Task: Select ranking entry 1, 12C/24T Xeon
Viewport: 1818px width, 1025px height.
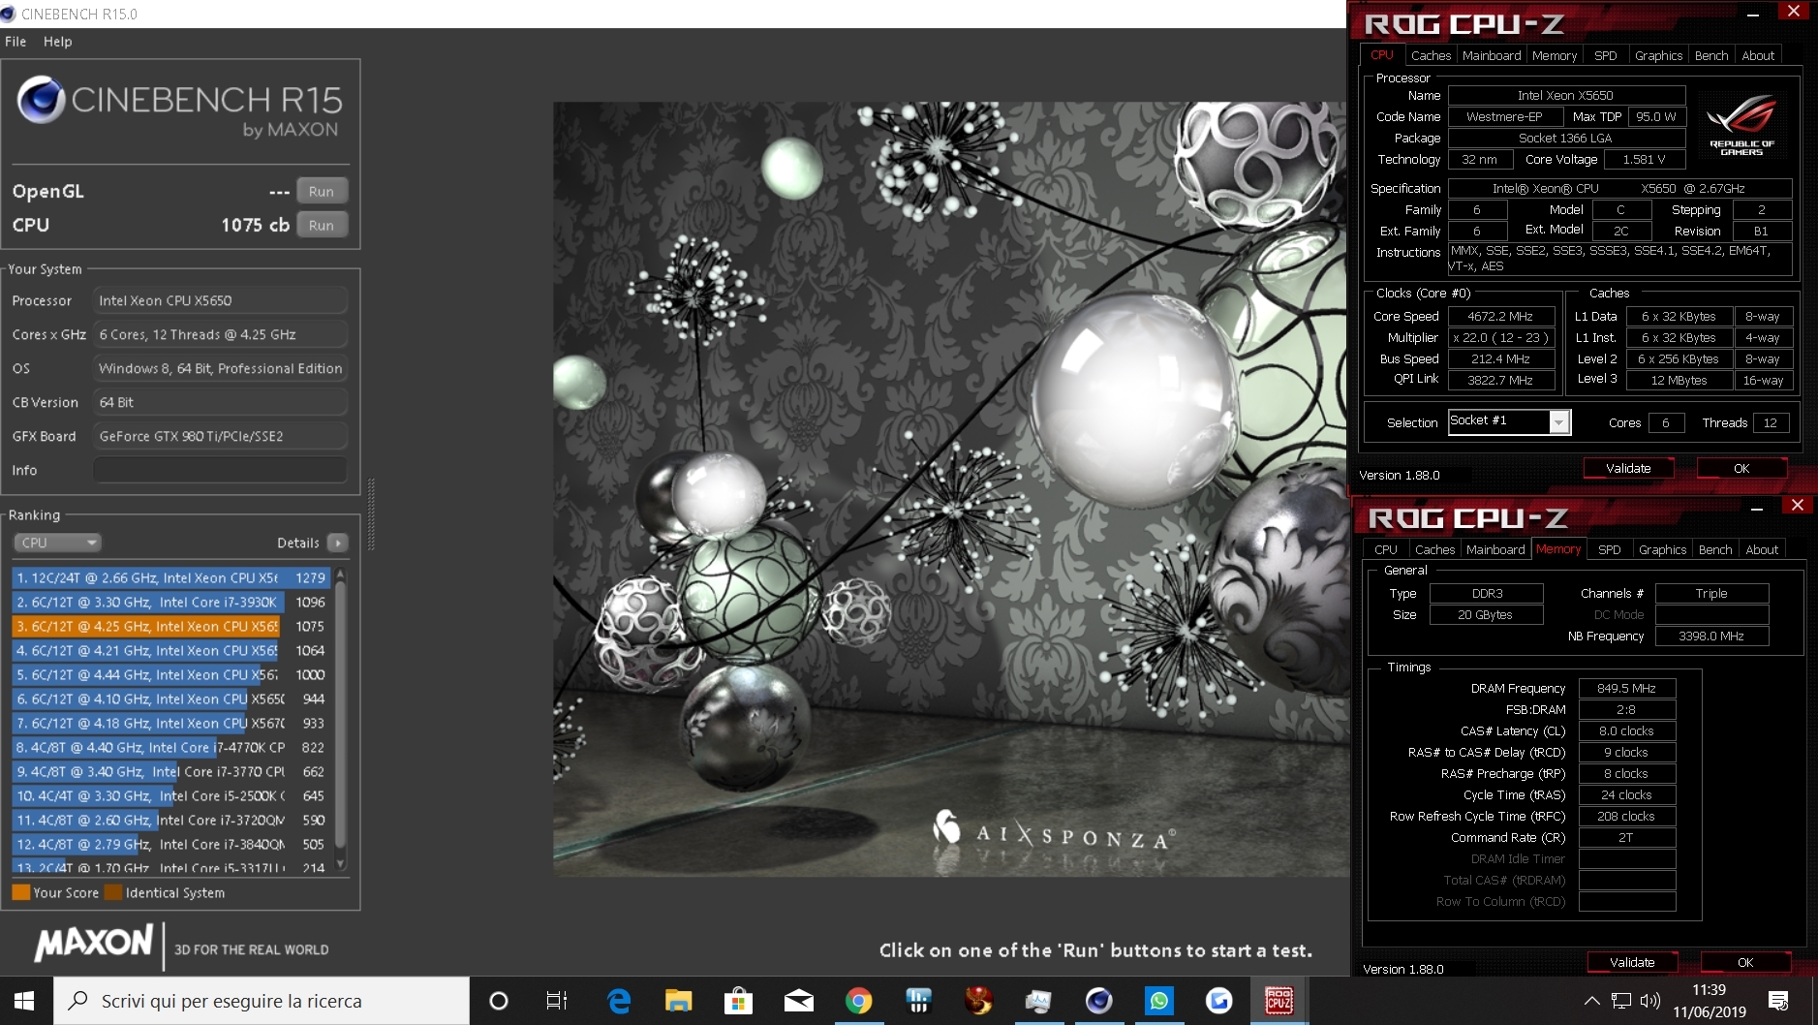Action: tap(171, 577)
